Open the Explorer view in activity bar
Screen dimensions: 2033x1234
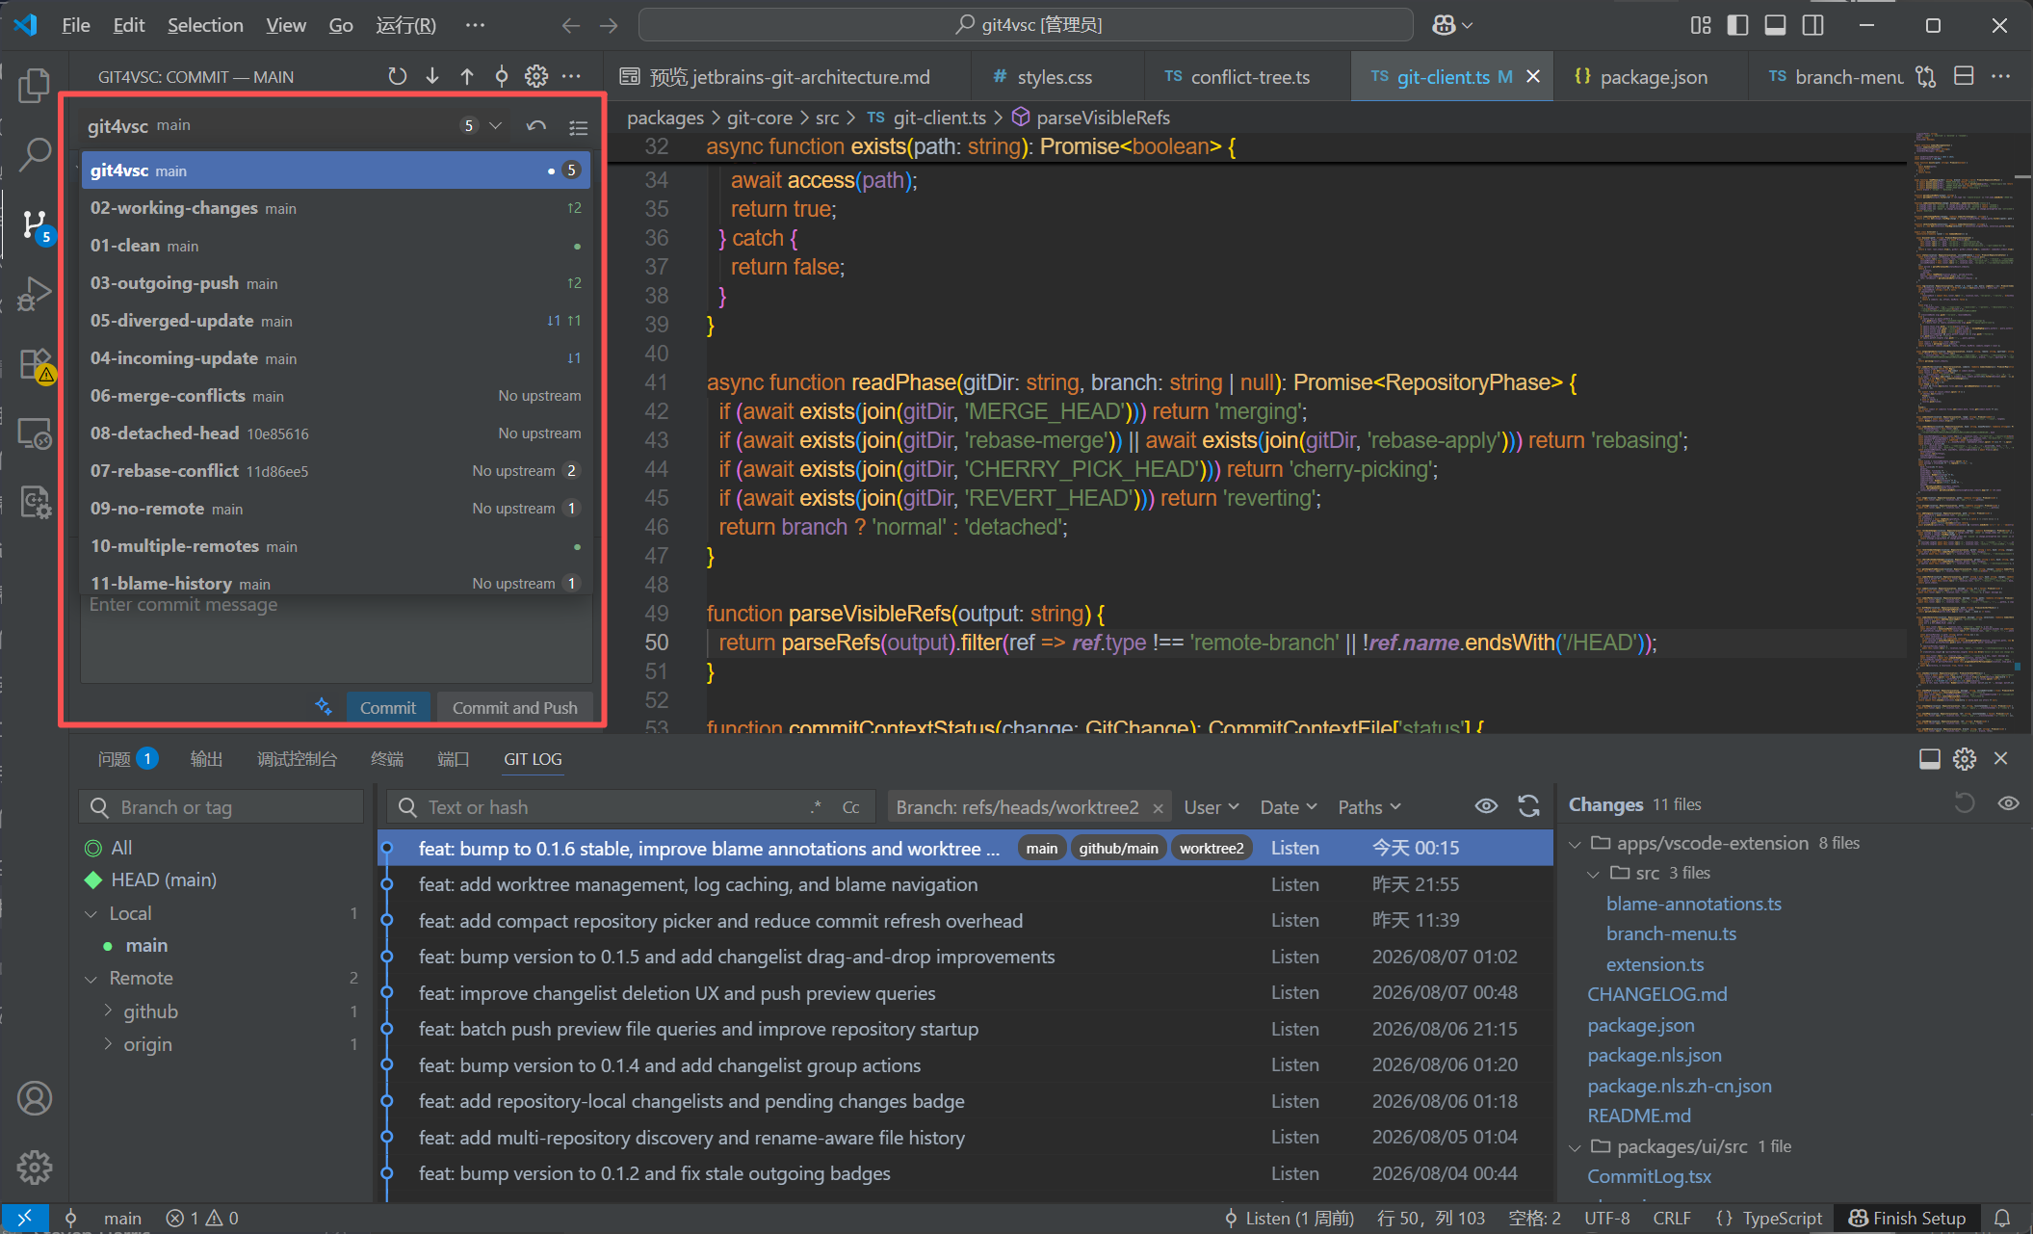35,86
